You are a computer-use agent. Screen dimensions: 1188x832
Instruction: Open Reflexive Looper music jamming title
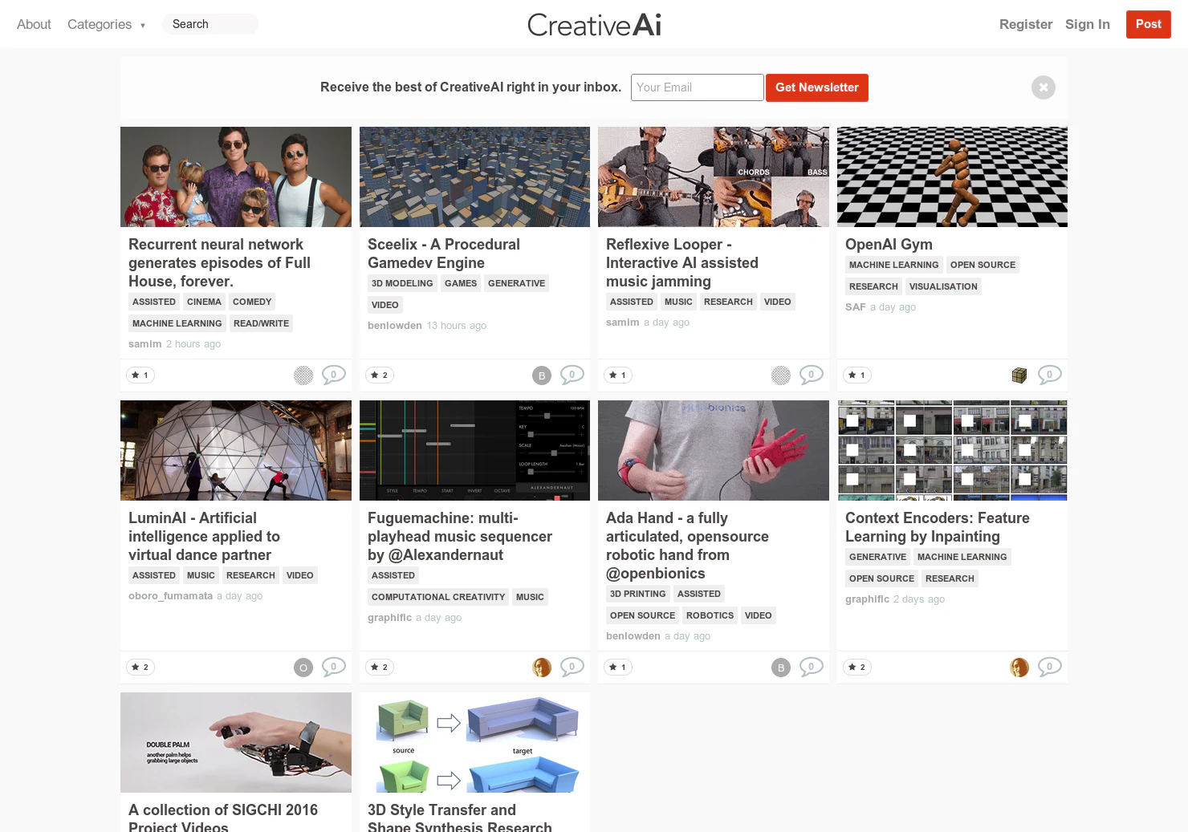682,262
